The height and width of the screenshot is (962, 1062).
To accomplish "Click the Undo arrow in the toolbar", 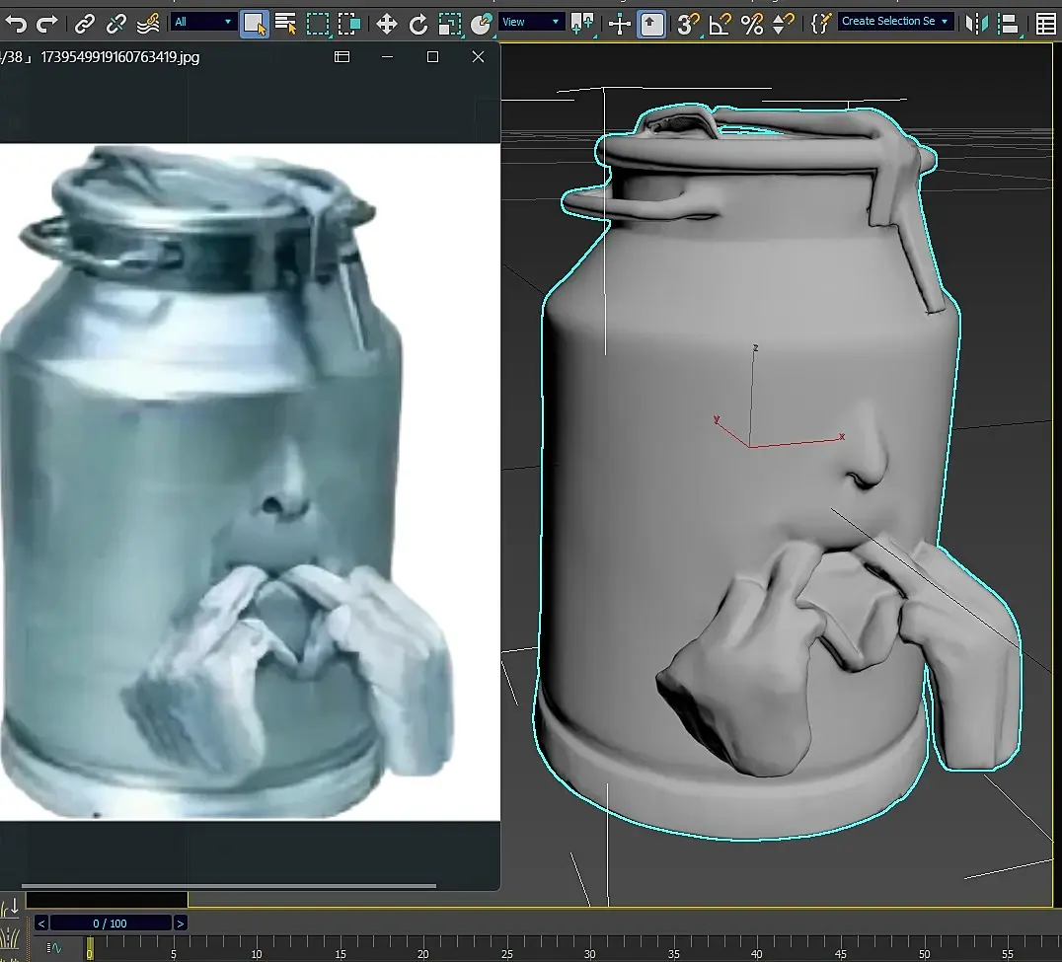I will [17, 23].
